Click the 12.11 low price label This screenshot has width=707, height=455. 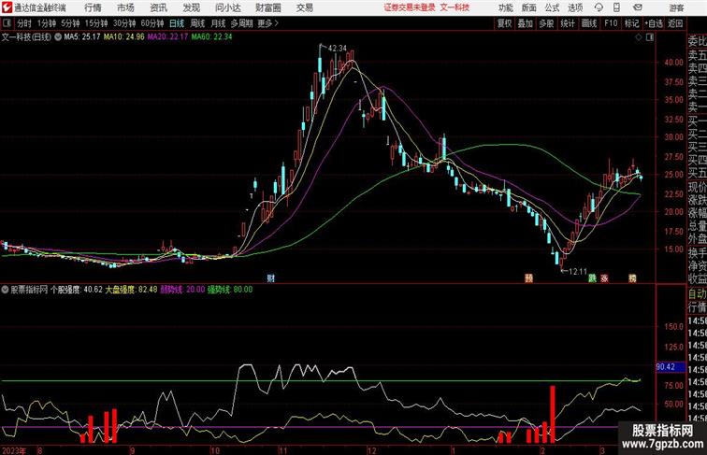578,272
